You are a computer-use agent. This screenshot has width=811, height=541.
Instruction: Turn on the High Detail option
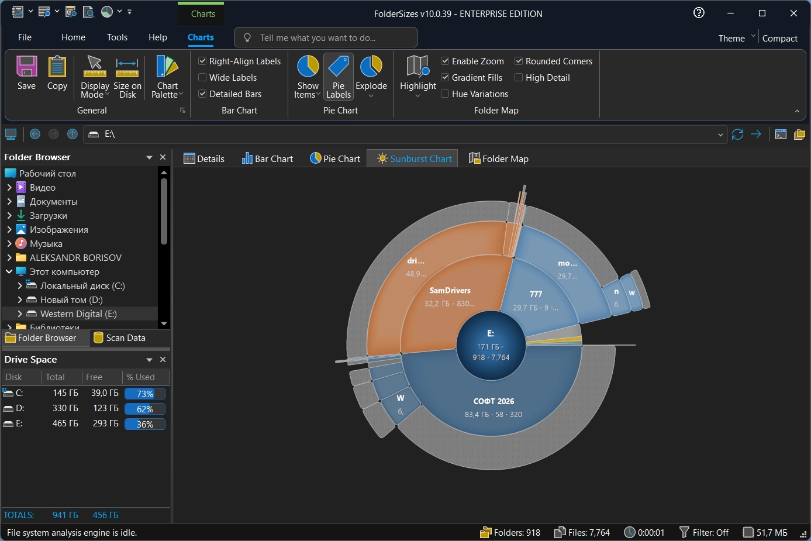pos(519,78)
